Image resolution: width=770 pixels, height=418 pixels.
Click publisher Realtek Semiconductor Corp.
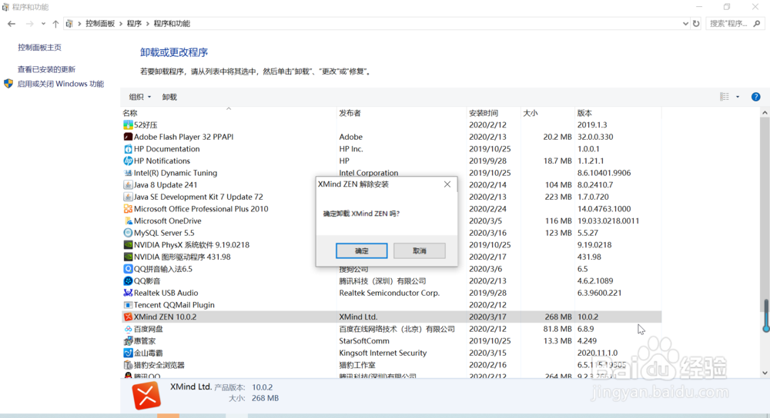[389, 293]
